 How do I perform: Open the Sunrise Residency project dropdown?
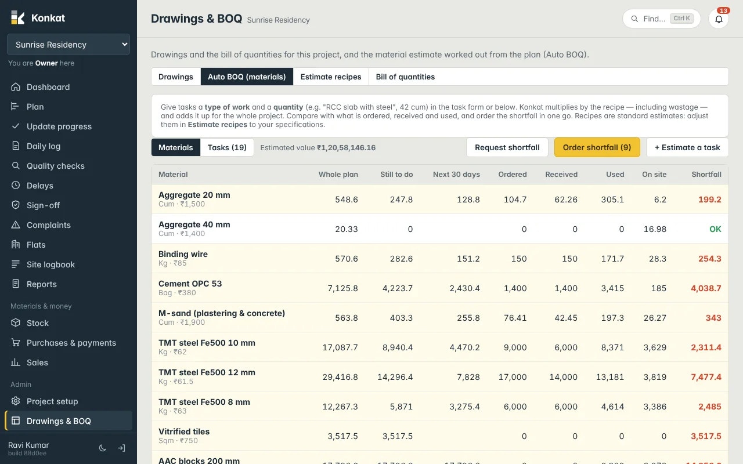coord(68,45)
